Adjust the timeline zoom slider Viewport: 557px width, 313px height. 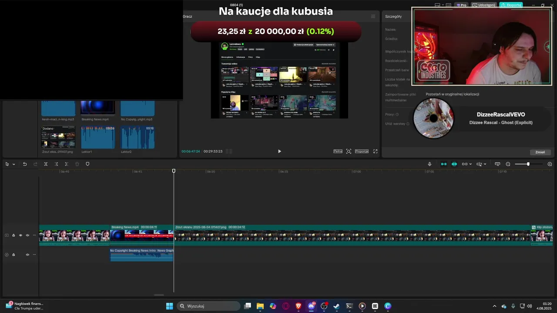(528, 164)
